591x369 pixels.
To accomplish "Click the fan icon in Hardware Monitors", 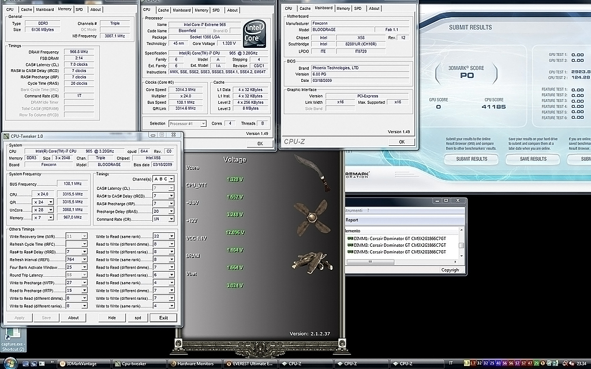I will click(x=312, y=217).
